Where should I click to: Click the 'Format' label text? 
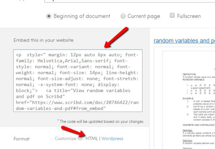click(x=21, y=139)
